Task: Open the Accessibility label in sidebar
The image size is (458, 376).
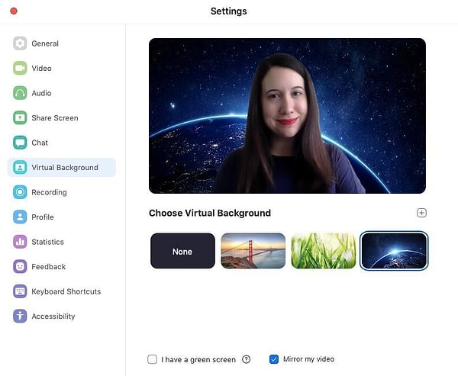Action: point(53,317)
